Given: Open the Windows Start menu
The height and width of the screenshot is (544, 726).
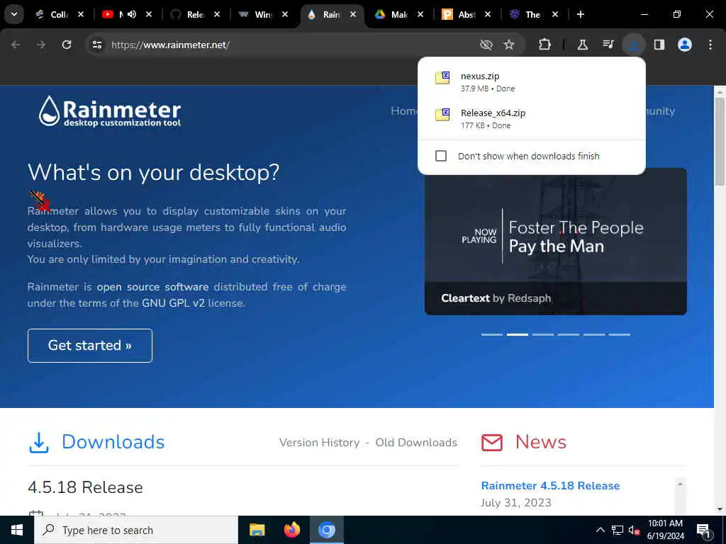Looking at the screenshot, I should [17, 530].
